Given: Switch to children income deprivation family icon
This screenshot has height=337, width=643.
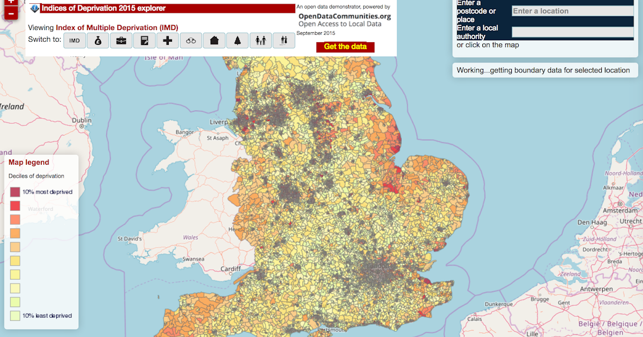Looking at the screenshot, I should click(x=260, y=40).
